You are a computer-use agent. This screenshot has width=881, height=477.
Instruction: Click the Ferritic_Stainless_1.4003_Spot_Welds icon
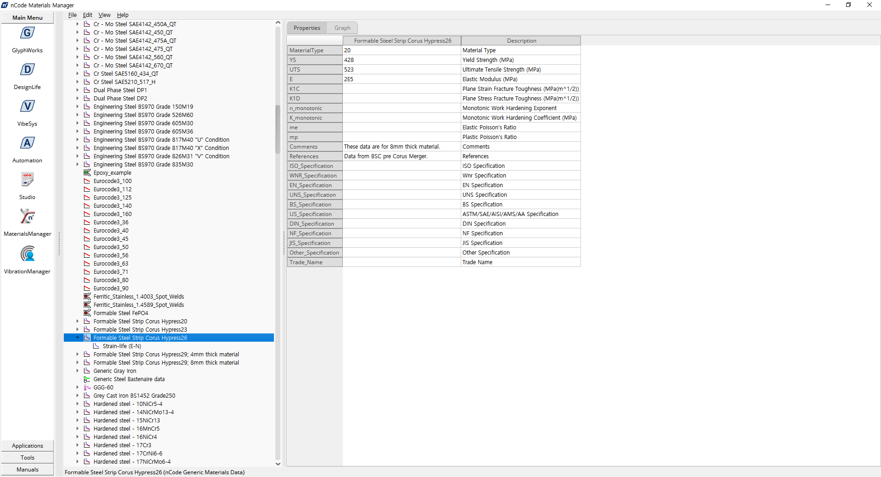87,297
